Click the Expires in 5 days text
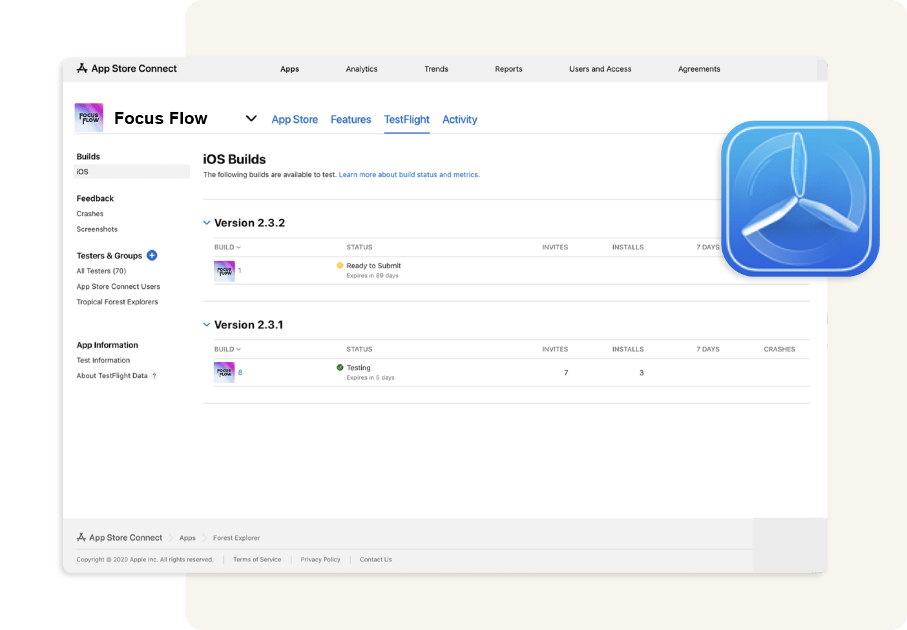 370,378
